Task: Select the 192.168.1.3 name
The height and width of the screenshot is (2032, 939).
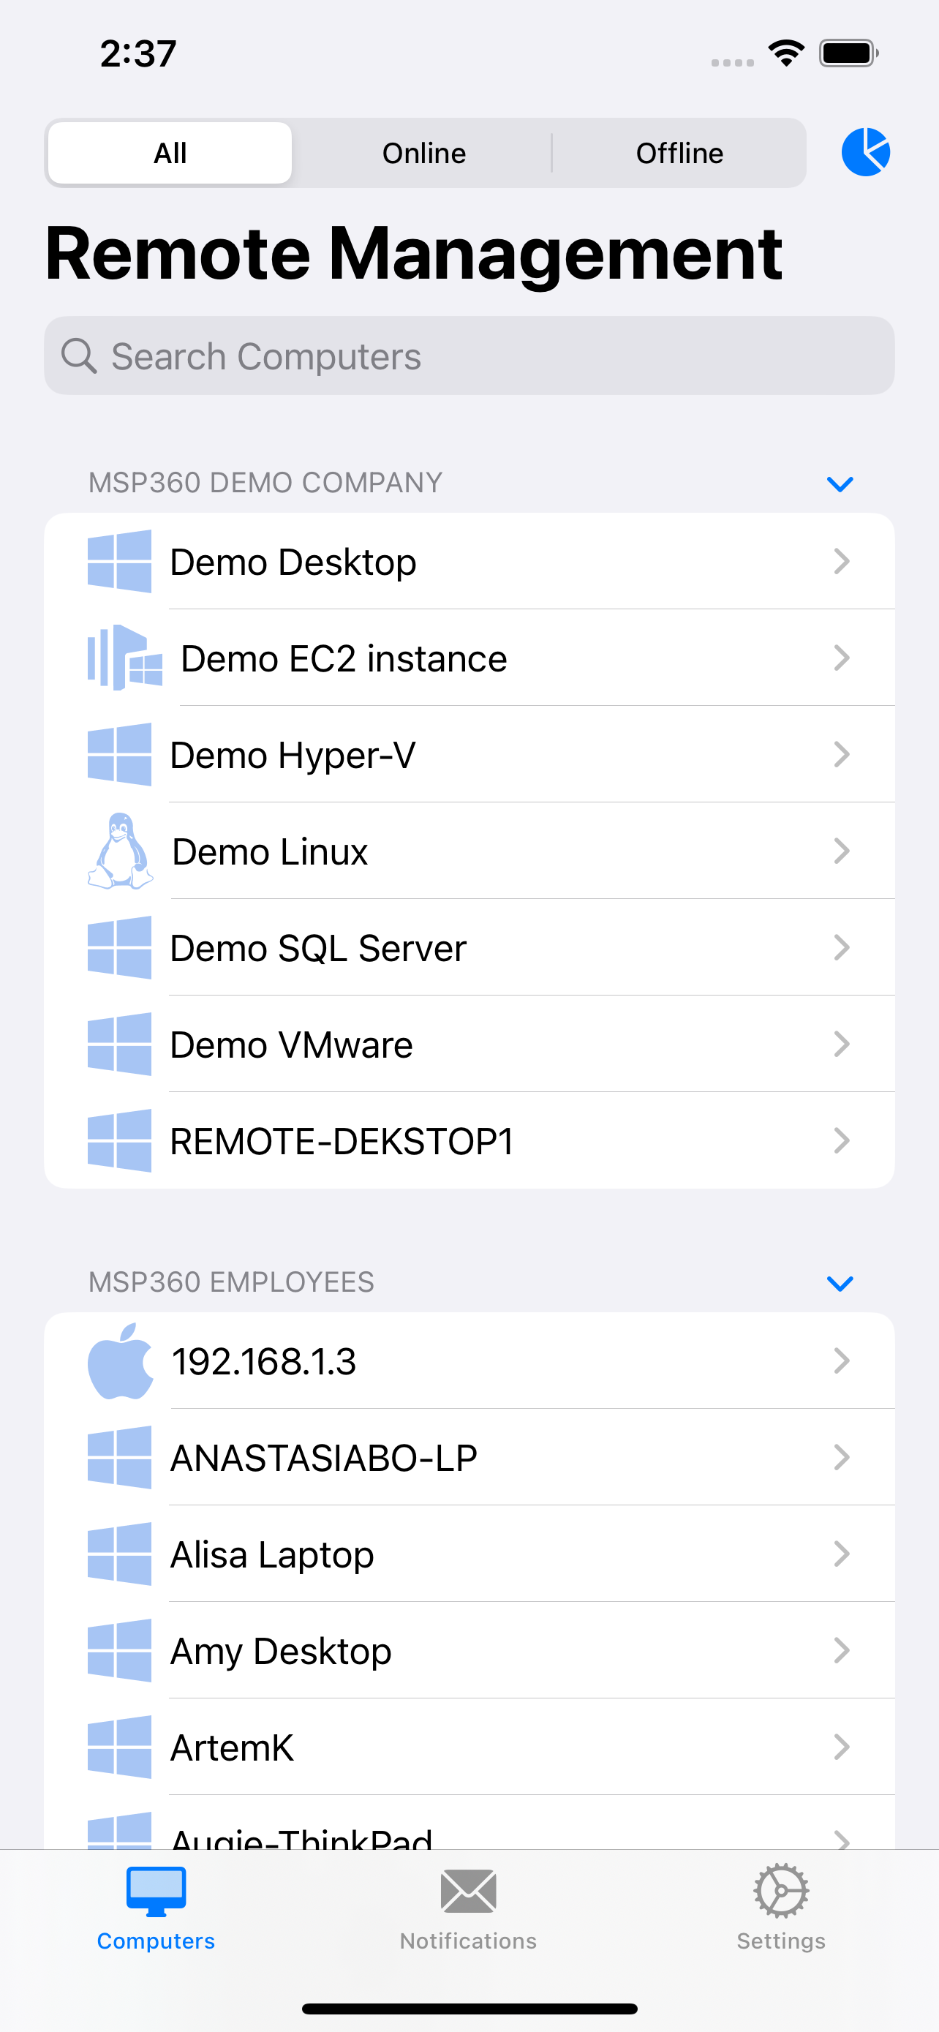Action: 264,1362
